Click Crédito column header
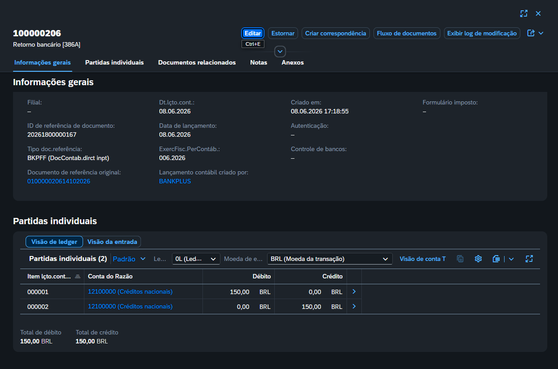The width and height of the screenshot is (558, 369). (311, 276)
